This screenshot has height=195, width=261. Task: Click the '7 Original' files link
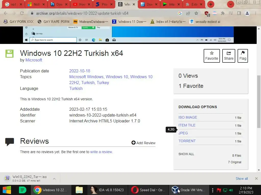(x=234, y=162)
